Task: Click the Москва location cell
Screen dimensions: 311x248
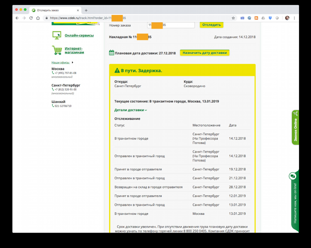Action: point(198,214)
